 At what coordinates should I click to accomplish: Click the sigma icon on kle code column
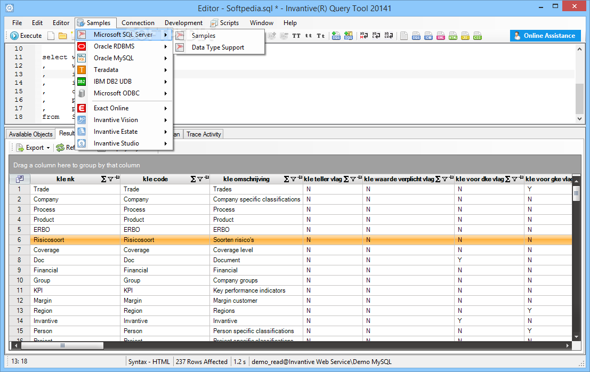(x=193, y=179)
